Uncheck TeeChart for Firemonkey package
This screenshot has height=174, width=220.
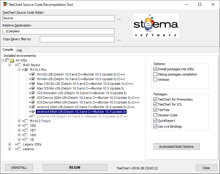155,99
